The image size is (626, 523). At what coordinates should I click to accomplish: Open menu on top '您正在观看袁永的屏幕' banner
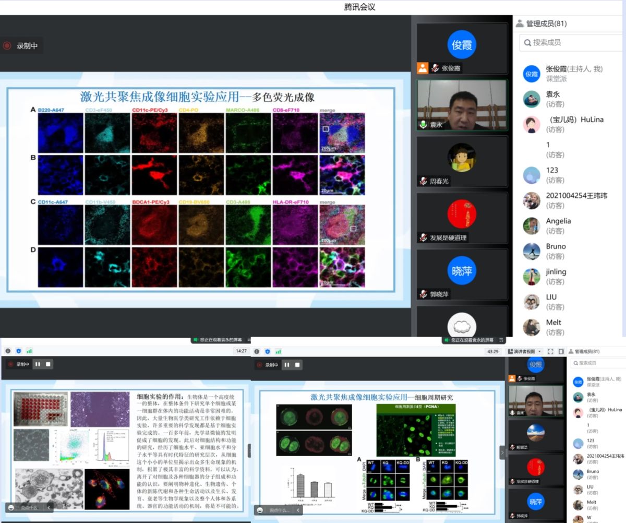tap(502, 340)
